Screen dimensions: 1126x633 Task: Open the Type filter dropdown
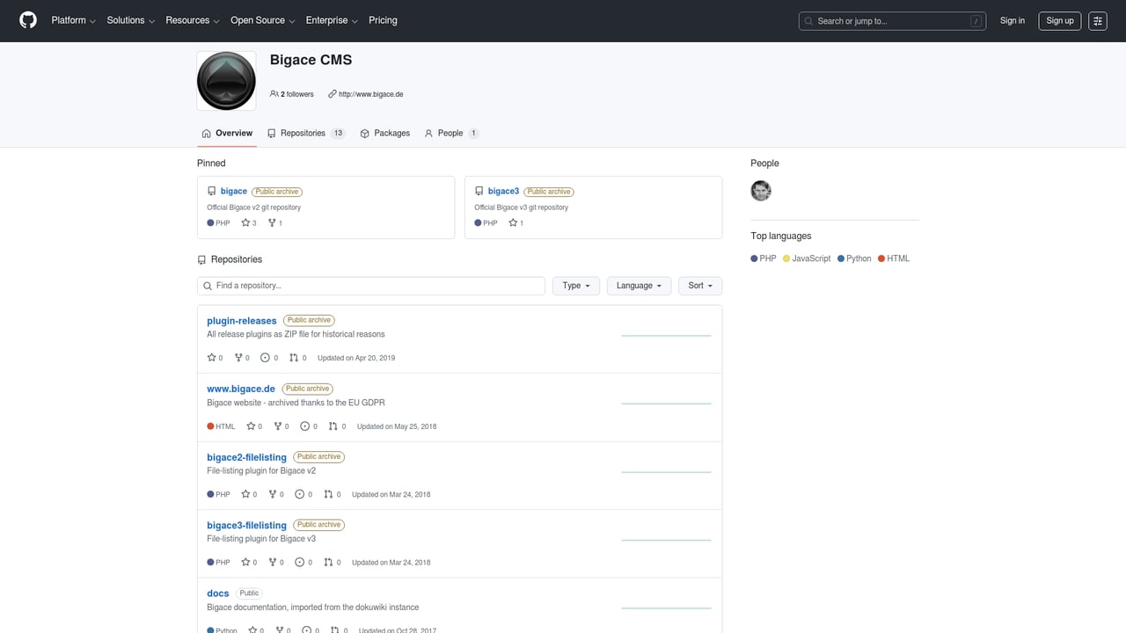tap(575, 286)
